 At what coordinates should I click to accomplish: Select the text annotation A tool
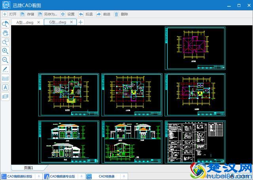point(6,87)
